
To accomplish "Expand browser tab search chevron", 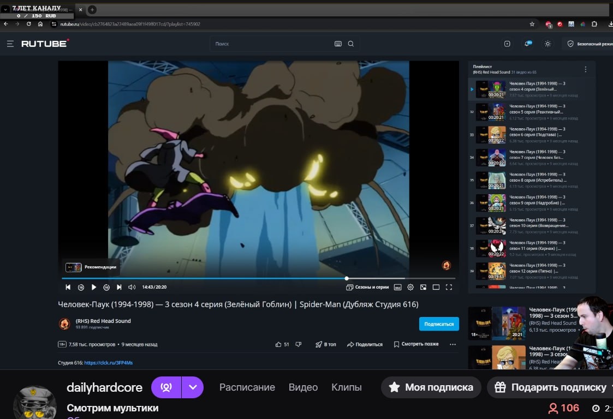I will coord(5,9).
